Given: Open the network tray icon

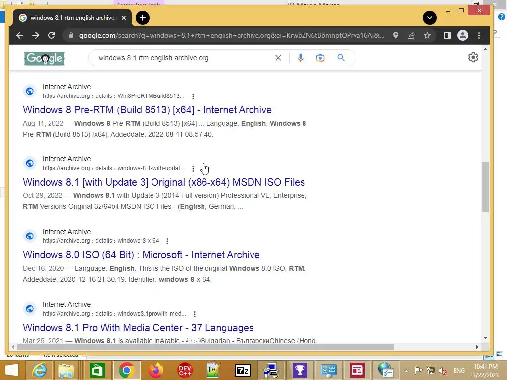Looking at the screenshot, I should 430,370.
